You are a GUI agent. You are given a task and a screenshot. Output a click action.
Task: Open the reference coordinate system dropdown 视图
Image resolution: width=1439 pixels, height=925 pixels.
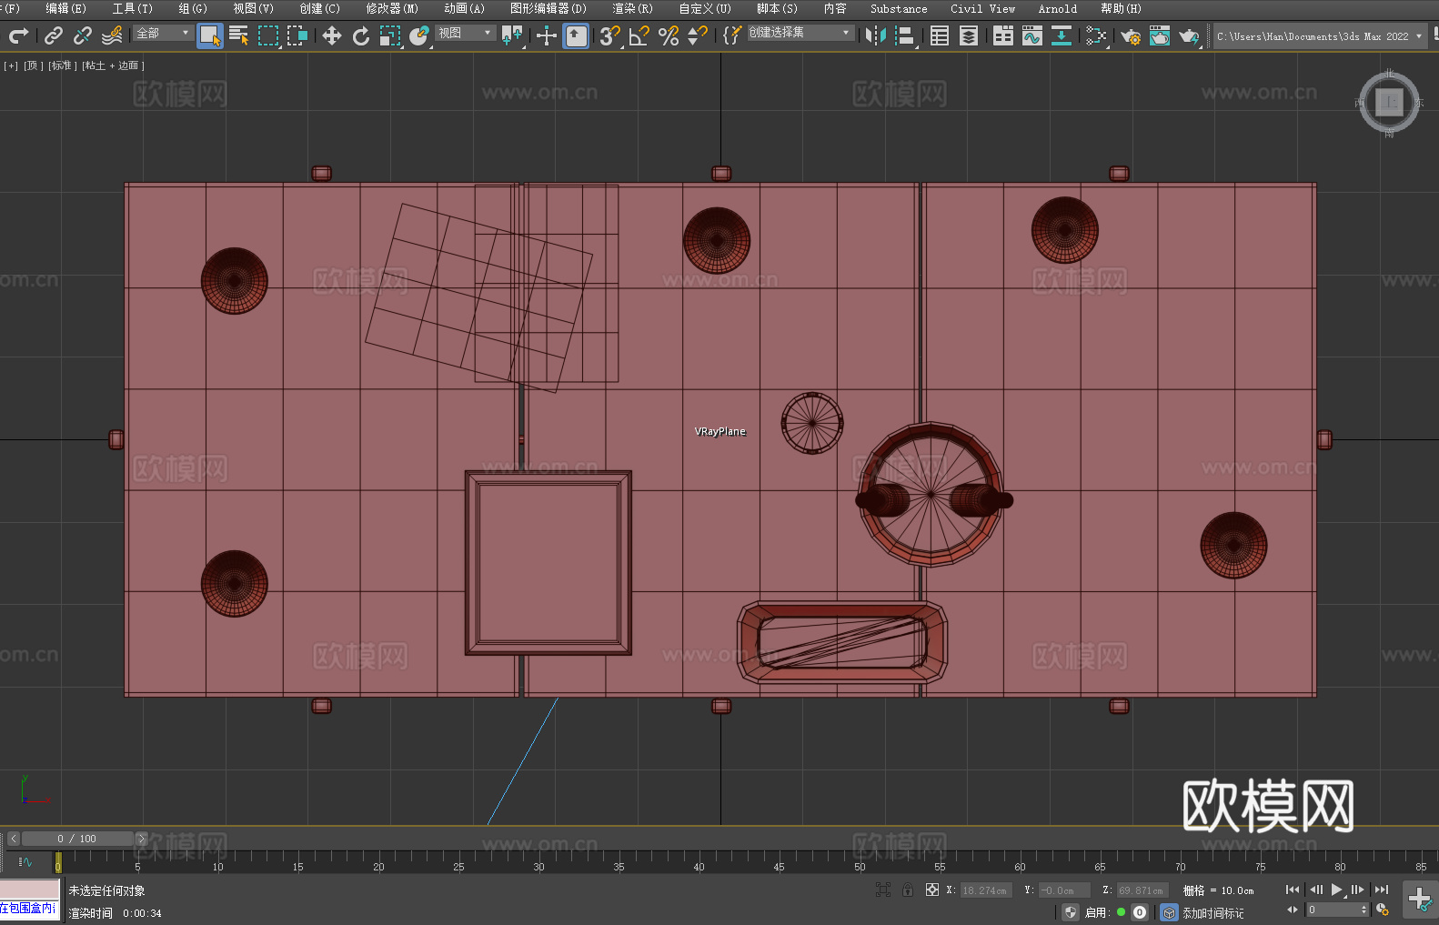(x=465, y=33)
